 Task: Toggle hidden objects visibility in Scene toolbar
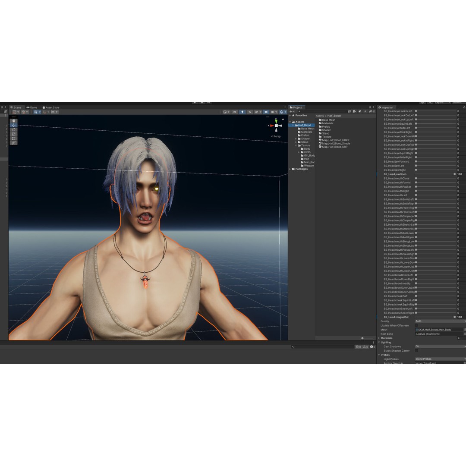(266, 112)
